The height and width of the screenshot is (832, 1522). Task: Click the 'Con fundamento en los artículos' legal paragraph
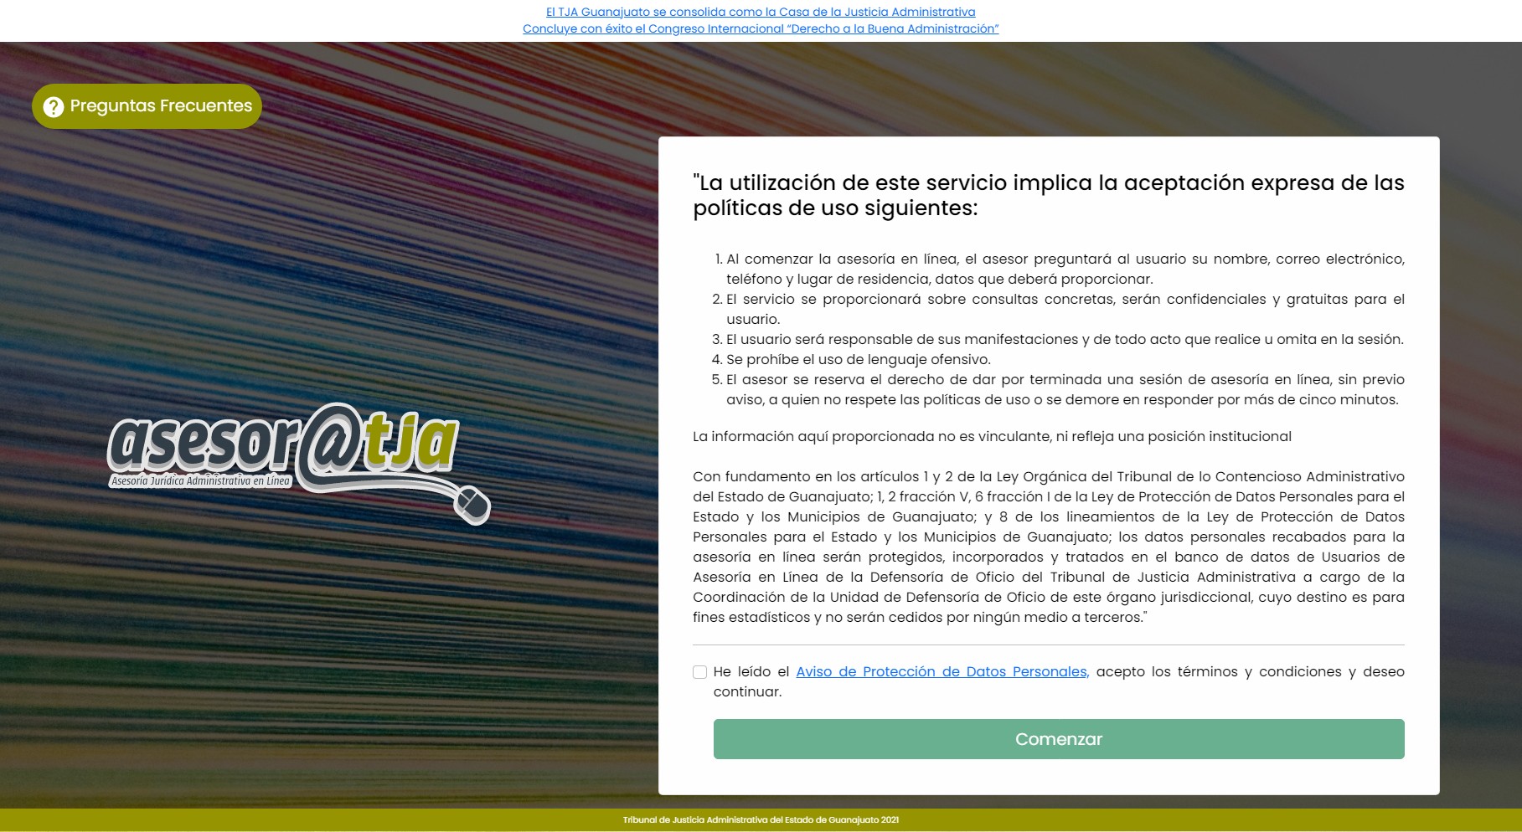coord(1048,547)
